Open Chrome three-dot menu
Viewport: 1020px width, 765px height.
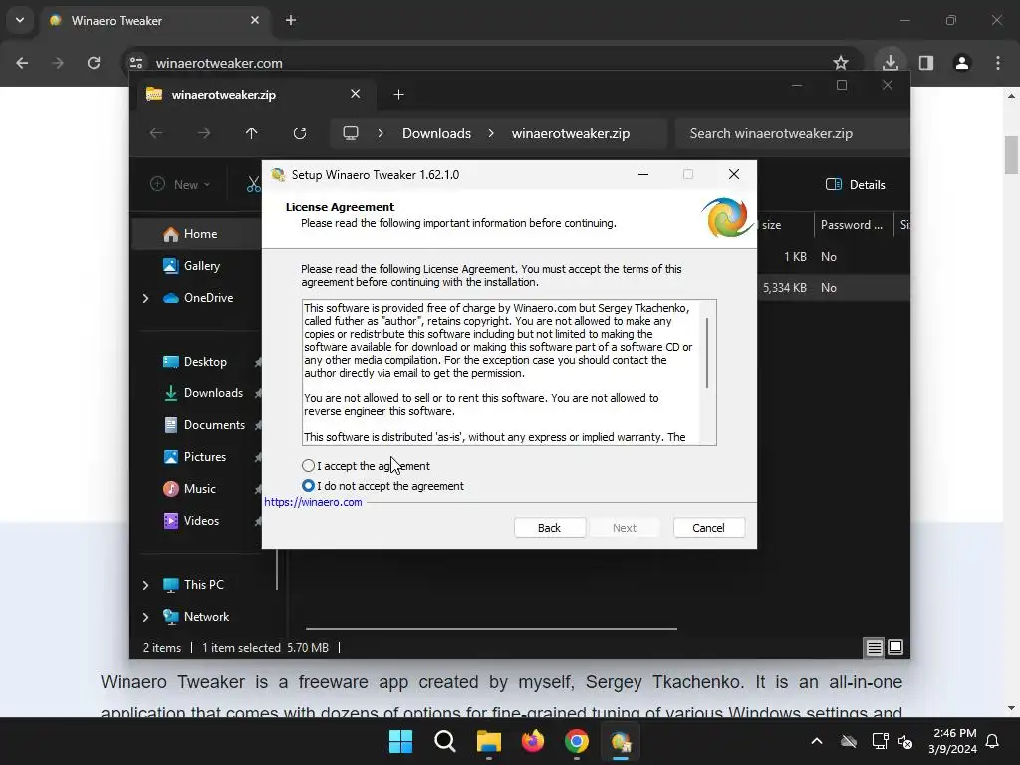click(998, 63)
